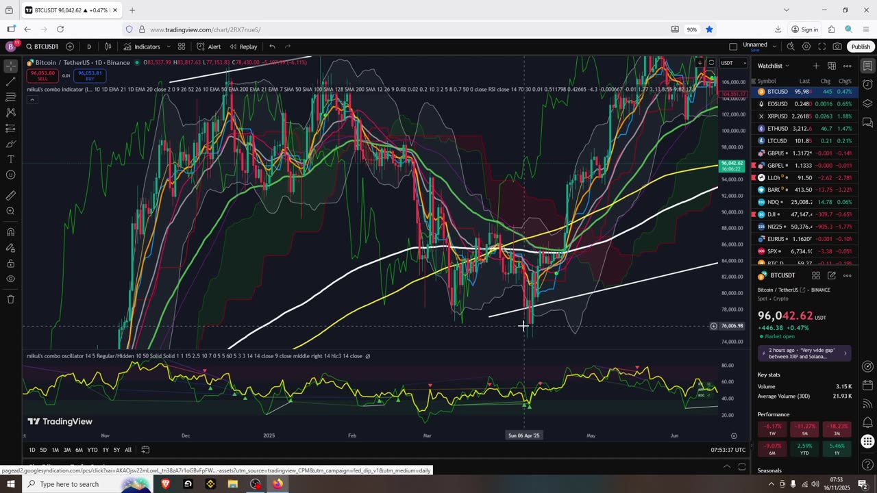This screenshot has width=877, height=493.
Task: Open the chats side panel
Action: click(x=867, y=123)
